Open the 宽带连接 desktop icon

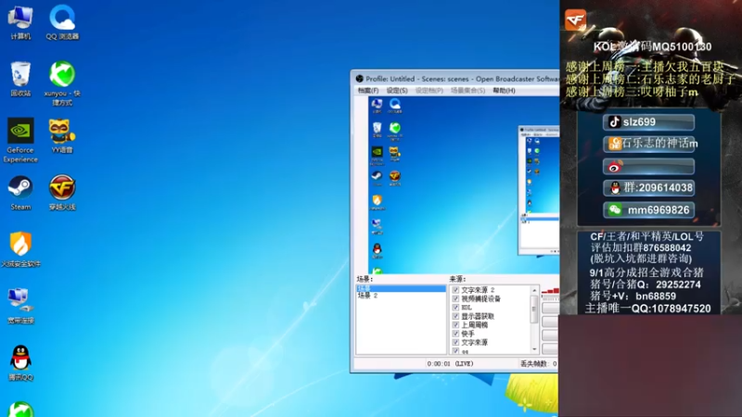(x=20, y=307)
